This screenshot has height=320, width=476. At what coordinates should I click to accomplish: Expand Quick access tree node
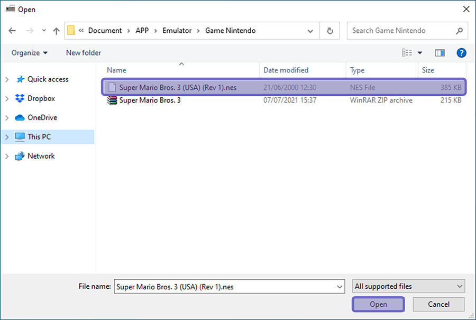pyautogui.click(x=7, y=79)
